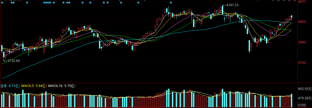Select the 4197.23 high price label
Viewport: 312px width, 108px height.
pos(232,5)
